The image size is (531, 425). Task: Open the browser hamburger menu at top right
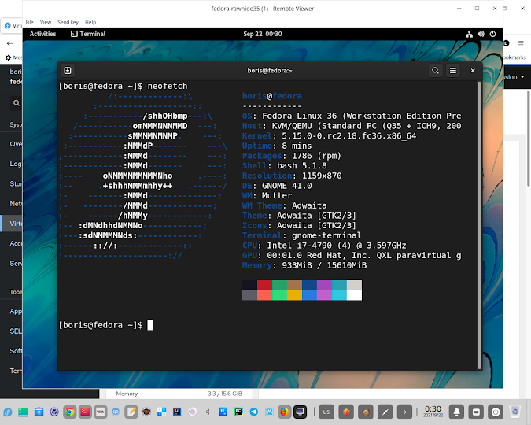(521, 43)
